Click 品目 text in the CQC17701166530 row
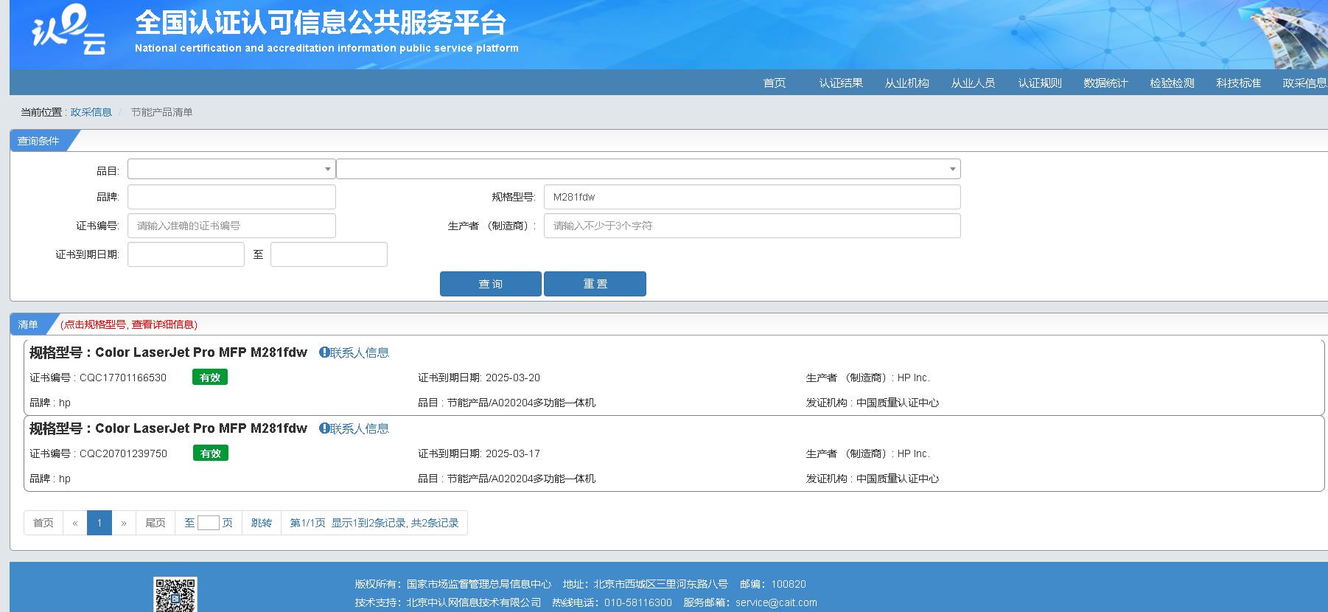The width and height of the screenshot is (1328, 612). [507, 403]
